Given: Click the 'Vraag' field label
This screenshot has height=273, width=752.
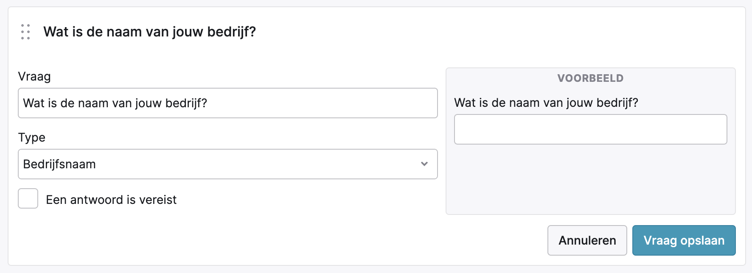Looking at the screenshot, I should 34,77.
